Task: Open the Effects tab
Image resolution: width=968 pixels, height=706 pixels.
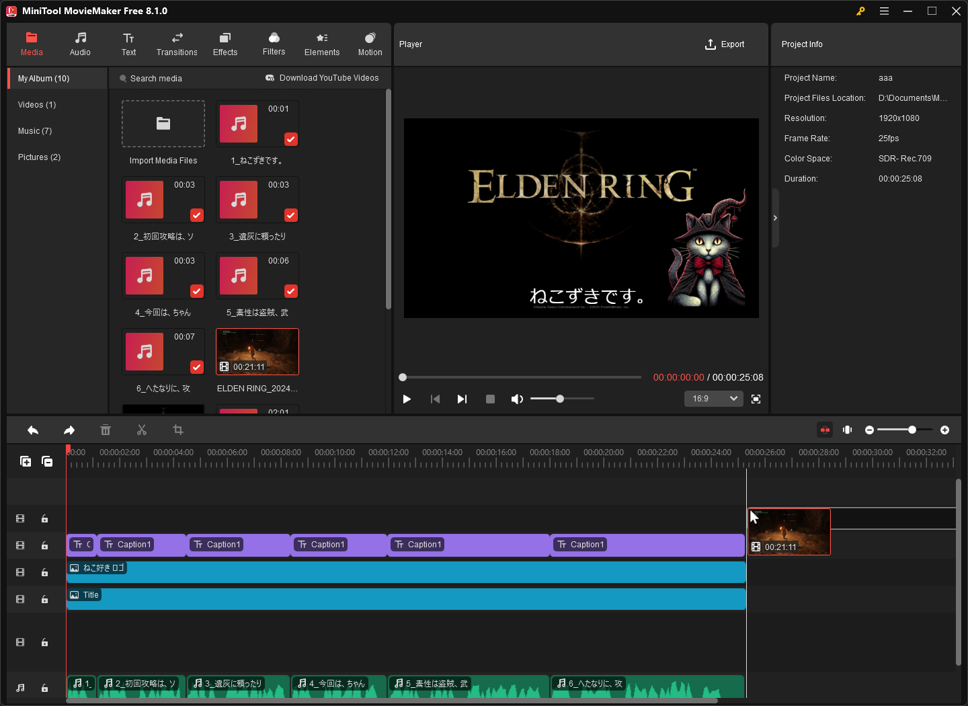Action: coord(225,44)
